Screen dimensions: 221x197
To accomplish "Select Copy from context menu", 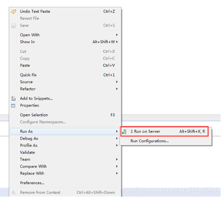I will (x=65, y=58).
